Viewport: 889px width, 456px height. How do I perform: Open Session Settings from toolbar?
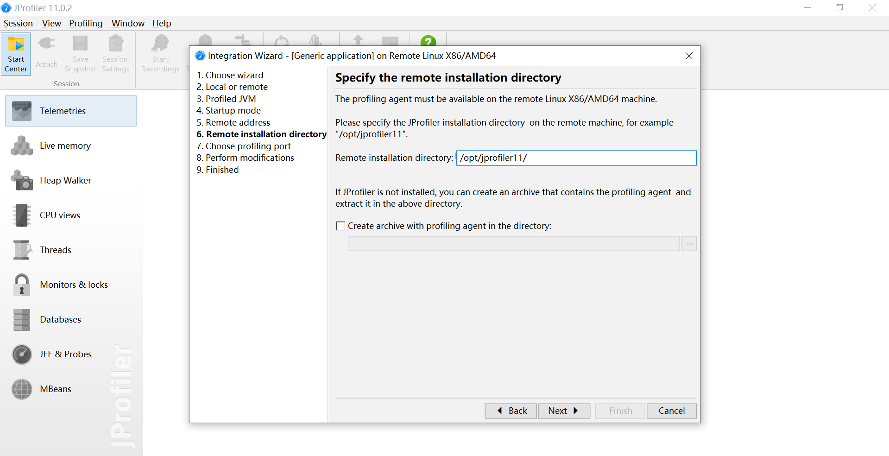(x=115, y=54)
